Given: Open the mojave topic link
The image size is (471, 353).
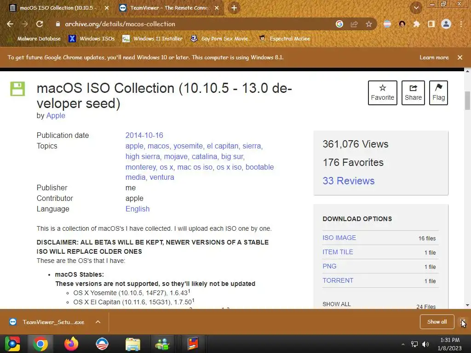Looking at the screenshot, I should (x=176, y=156).
